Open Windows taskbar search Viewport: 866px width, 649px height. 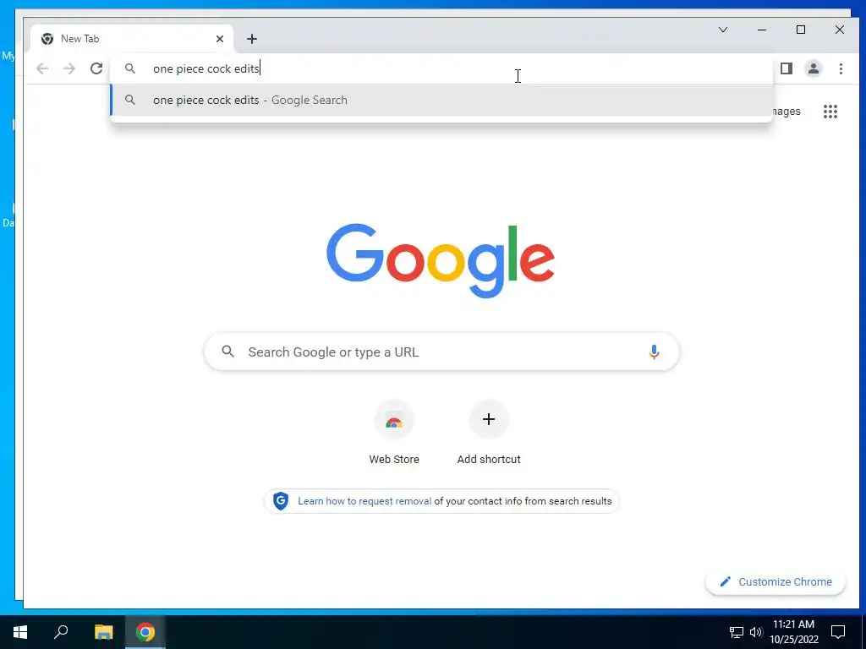coord(61,632)
